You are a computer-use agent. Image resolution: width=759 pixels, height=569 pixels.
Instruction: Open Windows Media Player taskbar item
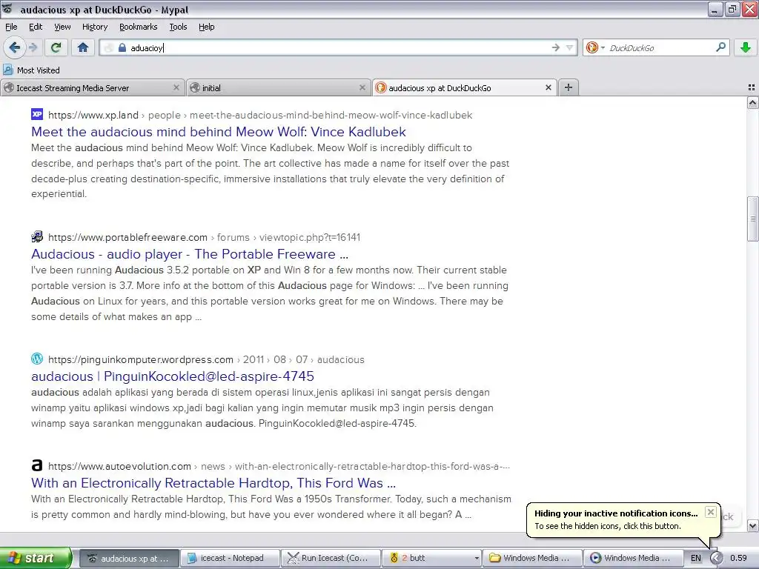point(633,558)
